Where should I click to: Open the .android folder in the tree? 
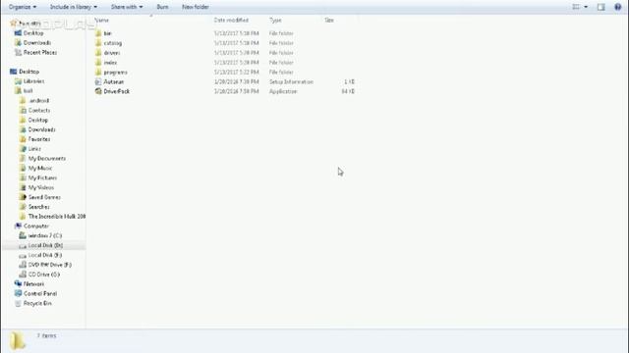coord(39,100)
